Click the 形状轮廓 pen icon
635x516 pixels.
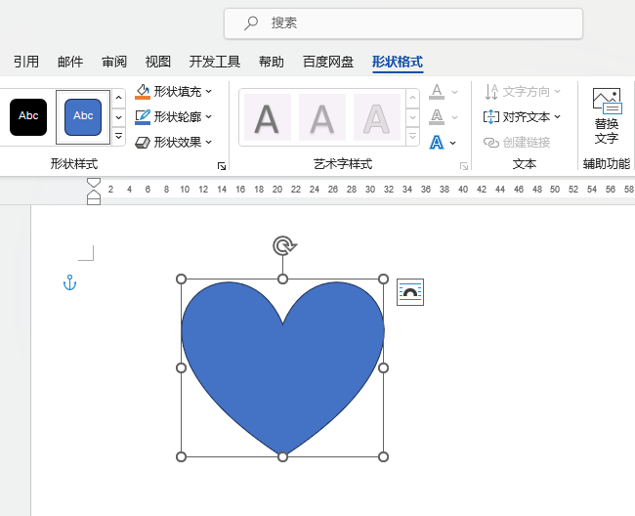(x=143, y=117)
